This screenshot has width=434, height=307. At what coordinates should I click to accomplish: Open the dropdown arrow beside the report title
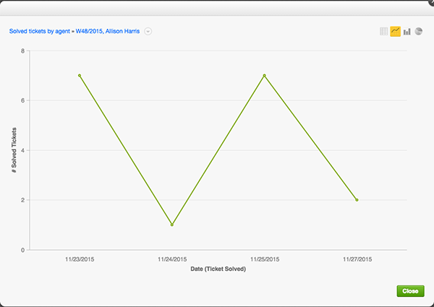click(x=148, y=31)
